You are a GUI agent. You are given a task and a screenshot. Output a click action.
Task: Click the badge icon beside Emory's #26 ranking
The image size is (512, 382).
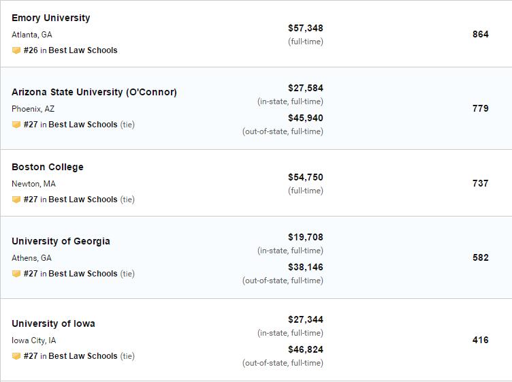click(16, 50)
